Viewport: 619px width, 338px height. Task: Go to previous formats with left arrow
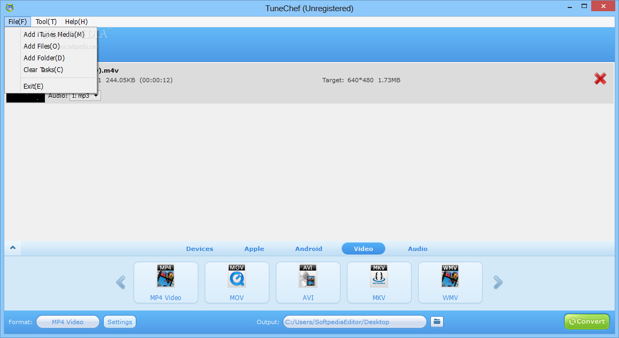click(x=121, y=282)
